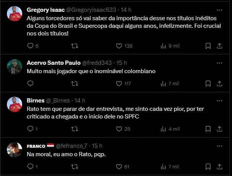232x176 pixels.
Task: Reply to Gregory Isaac's tweet
Action: [x=31, y=46]
